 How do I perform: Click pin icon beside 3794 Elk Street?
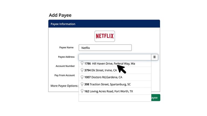coord(82,70)
